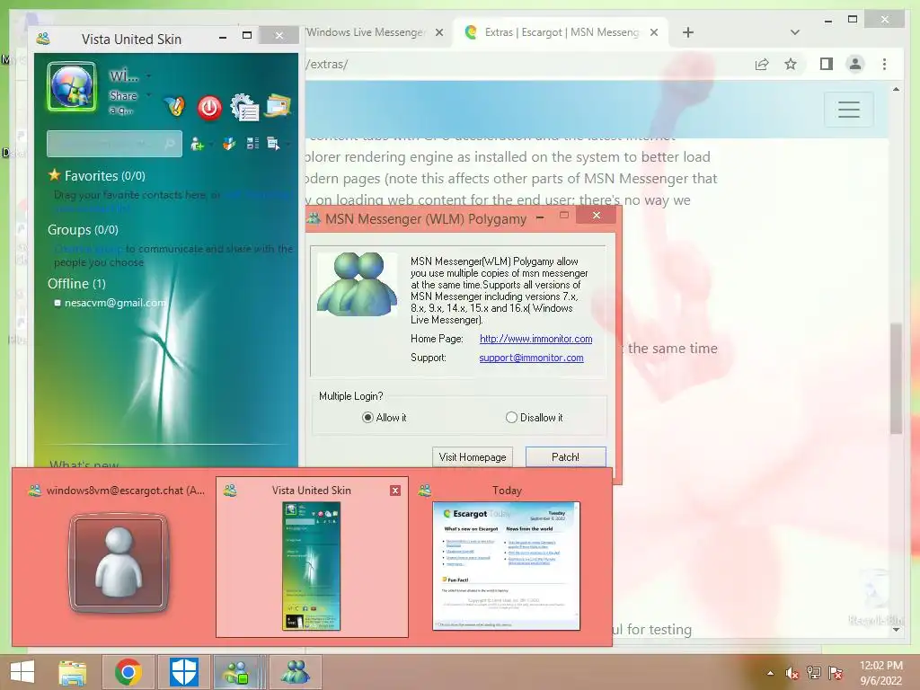
Task: Click the magnifier icon in contact search
Action: point(170,144)
